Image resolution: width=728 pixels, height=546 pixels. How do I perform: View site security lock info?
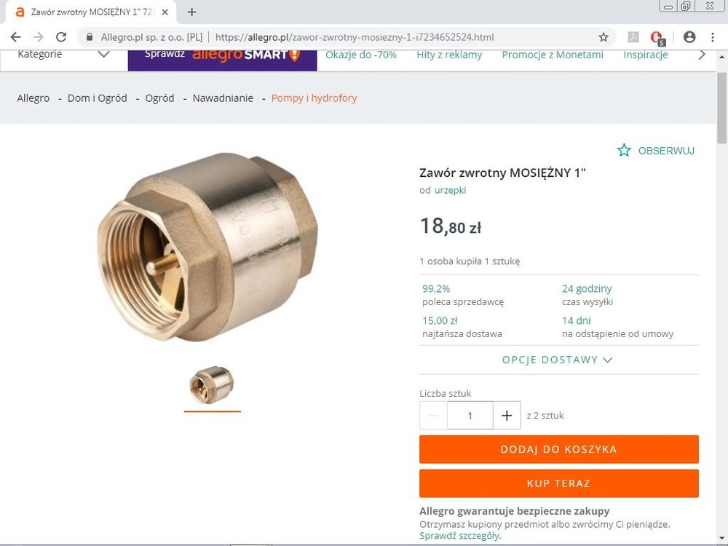click(90, 37)
